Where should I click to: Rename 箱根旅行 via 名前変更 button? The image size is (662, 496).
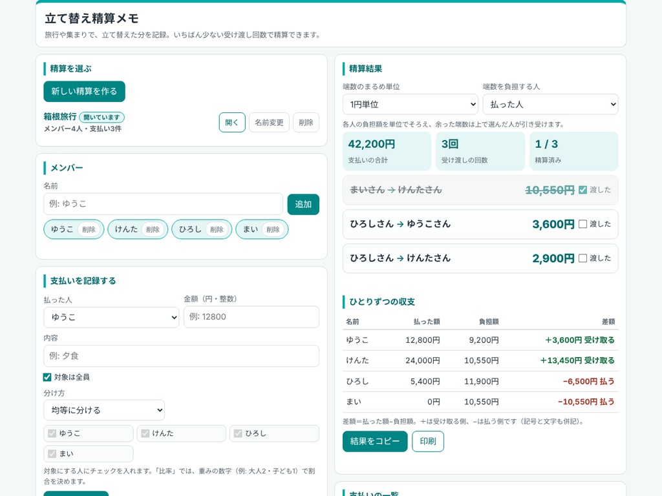tap(269, 122)
